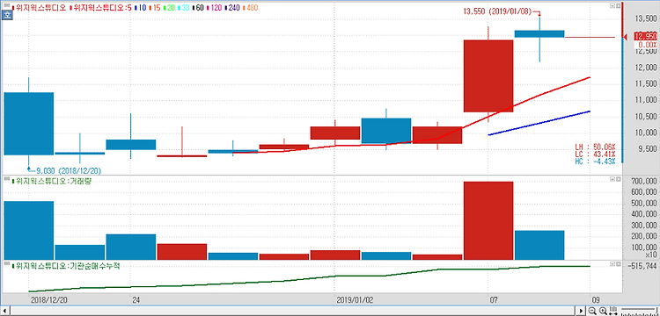This screenshot has height=316, width=660.
Task: Adjust the chart zoom slider in bottom right
Action: point(639,312)
